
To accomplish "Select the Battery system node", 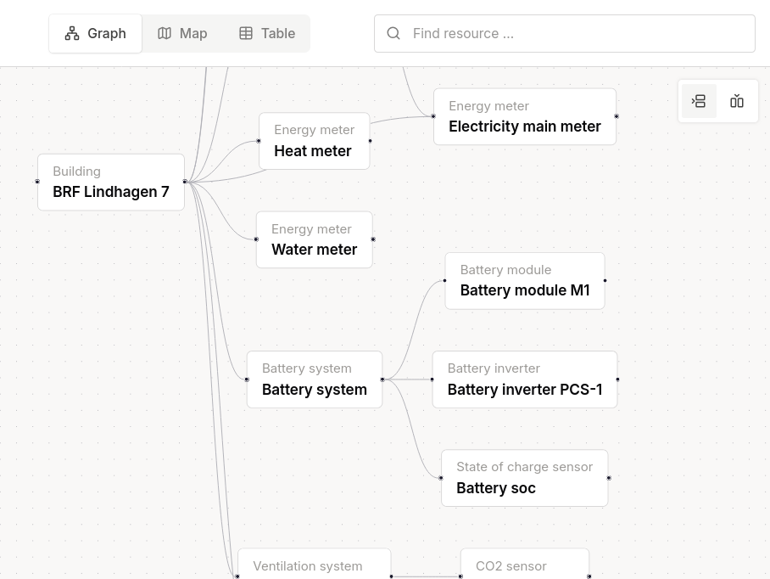I will [314, 379].
